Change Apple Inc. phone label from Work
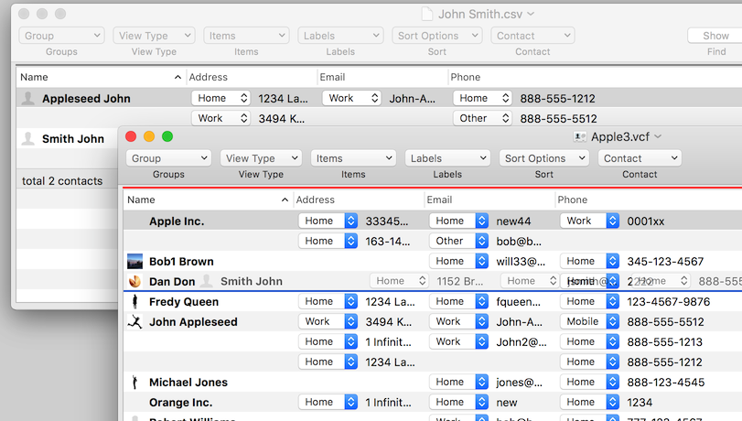The width and height of the screenshot is (742, 421). coord(590,221)
